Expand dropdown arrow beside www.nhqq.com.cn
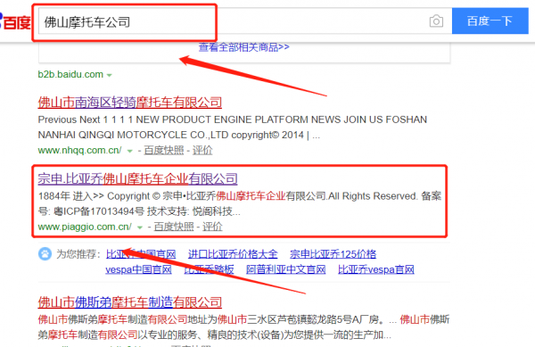Viewport: 535px width, 347px height. 129,151
